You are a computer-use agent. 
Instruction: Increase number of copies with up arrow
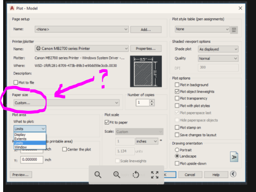(x=152, y=101)
